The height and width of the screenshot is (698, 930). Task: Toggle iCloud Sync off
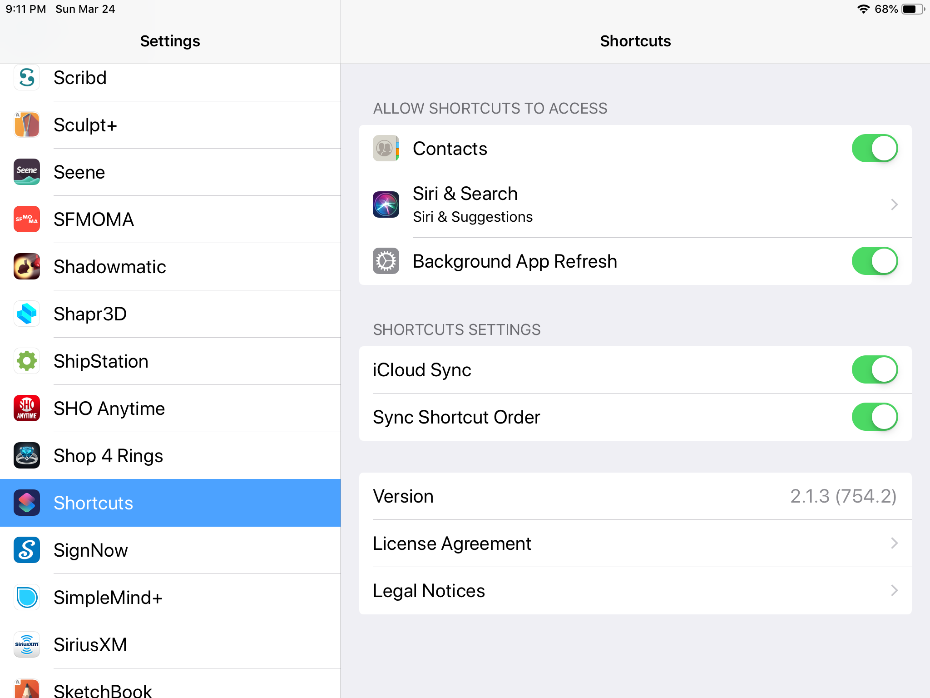875,370
